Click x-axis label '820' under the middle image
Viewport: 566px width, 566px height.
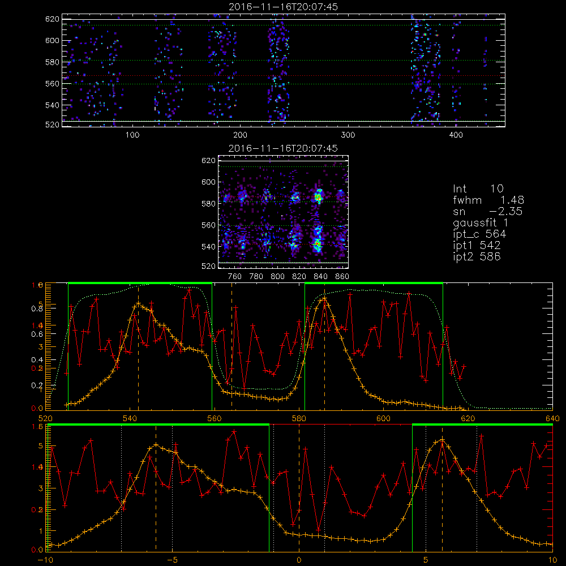[x=299, y=277]
